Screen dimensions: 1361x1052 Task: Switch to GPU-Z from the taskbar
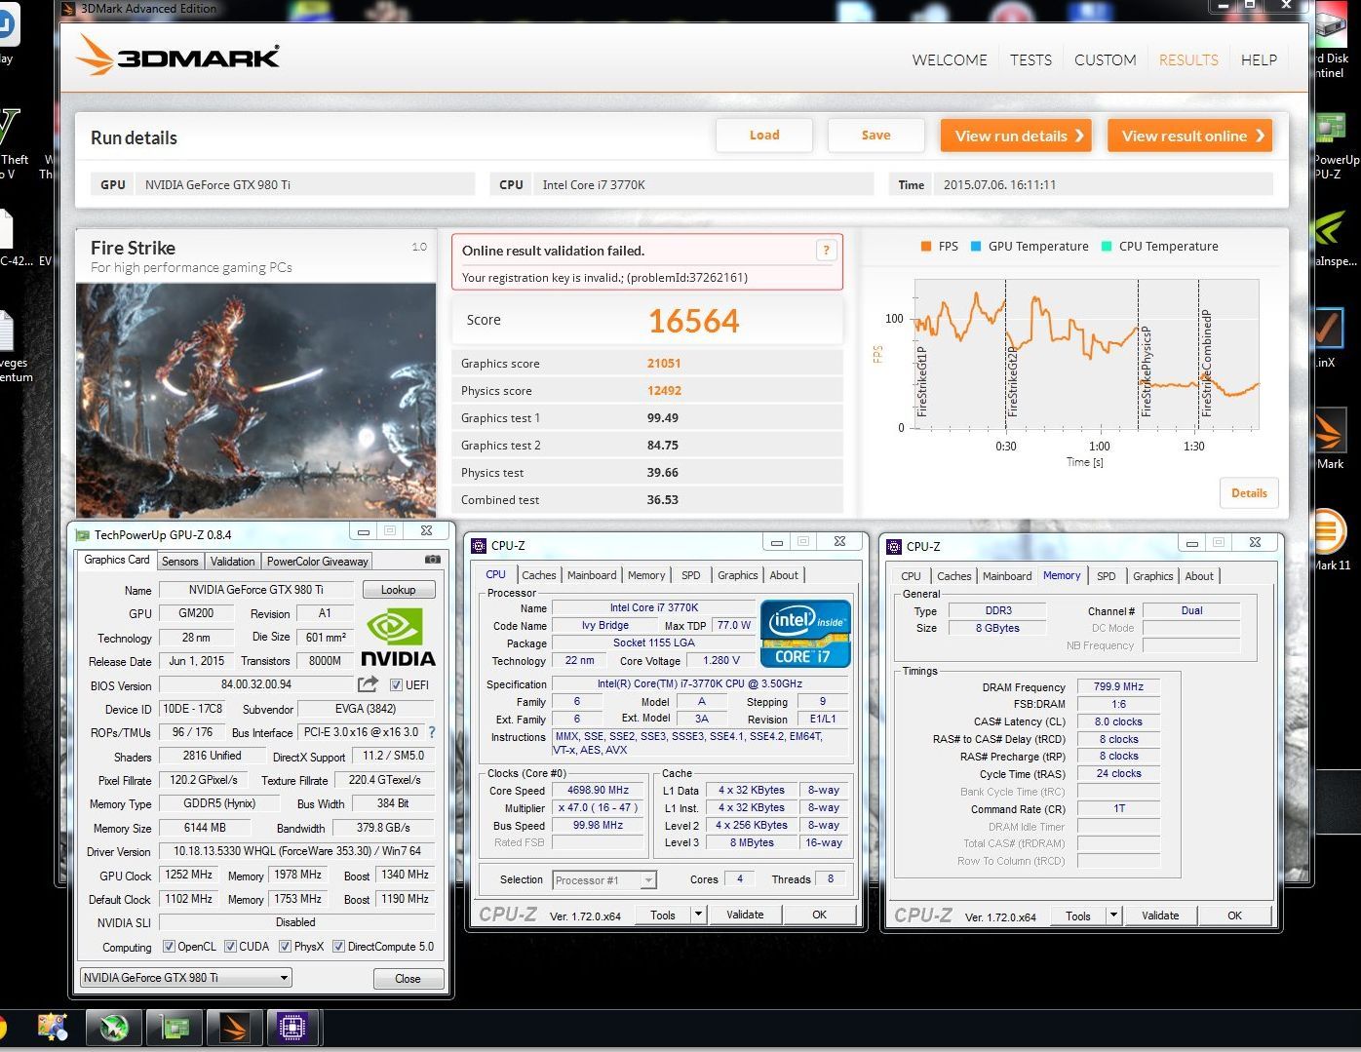point(175,1028)
